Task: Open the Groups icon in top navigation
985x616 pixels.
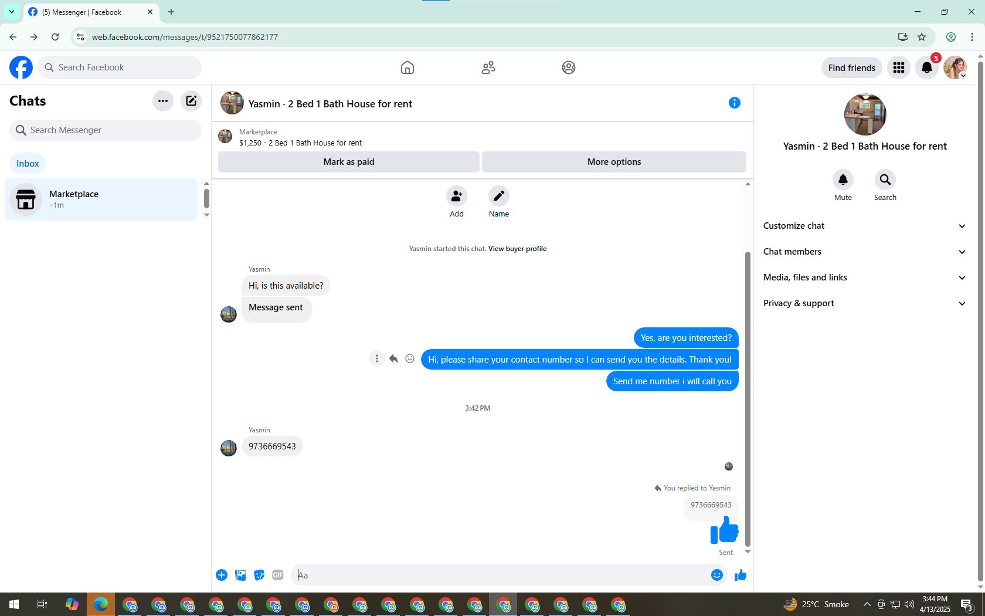Action: 569,67
